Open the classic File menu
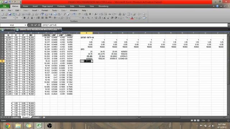The height and width of the screenshot is (129, 230). tap(10, 10)
